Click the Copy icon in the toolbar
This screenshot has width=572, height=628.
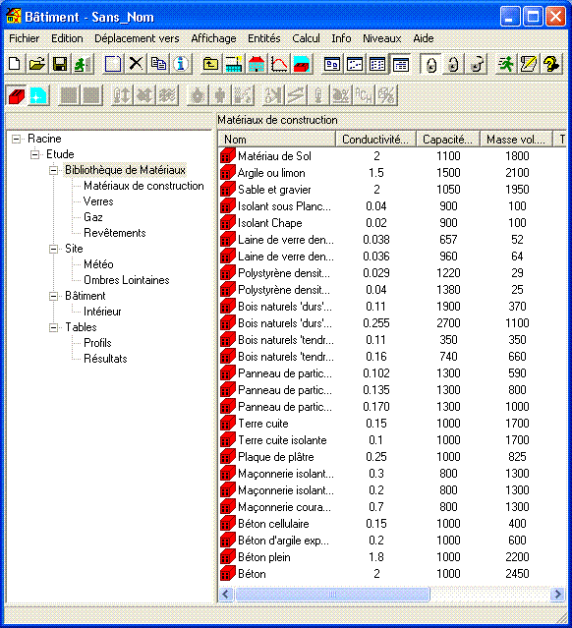(x=158, y=64)
